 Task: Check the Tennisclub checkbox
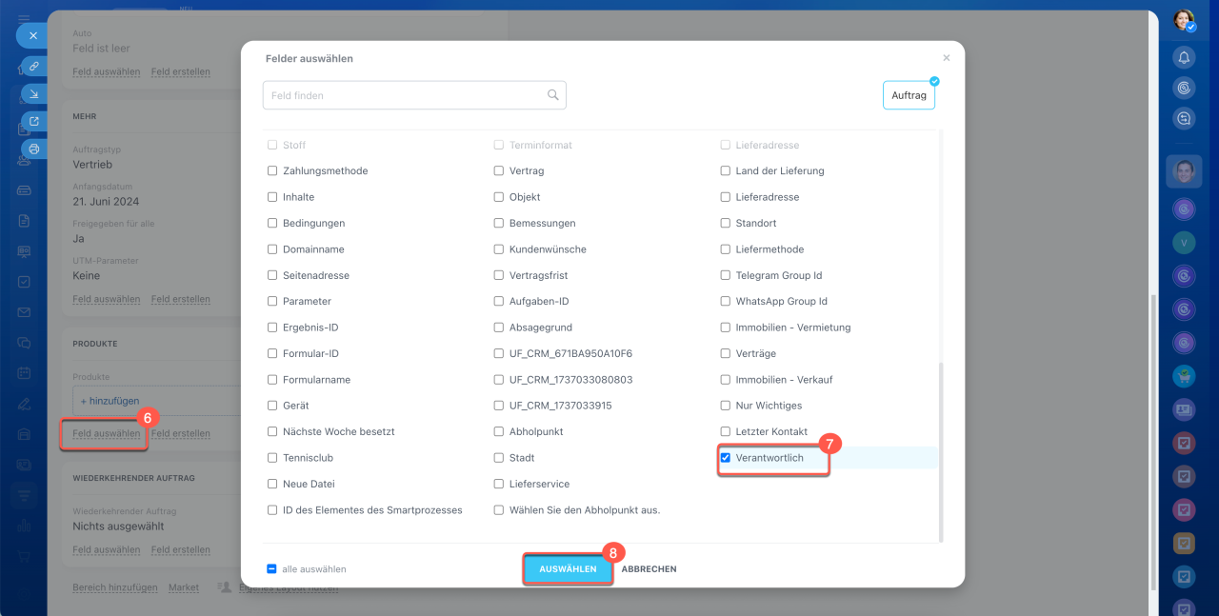[272, 458]
